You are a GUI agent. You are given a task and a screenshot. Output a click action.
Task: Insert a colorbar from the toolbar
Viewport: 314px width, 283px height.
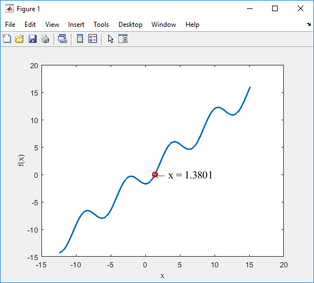click(80, 39)
